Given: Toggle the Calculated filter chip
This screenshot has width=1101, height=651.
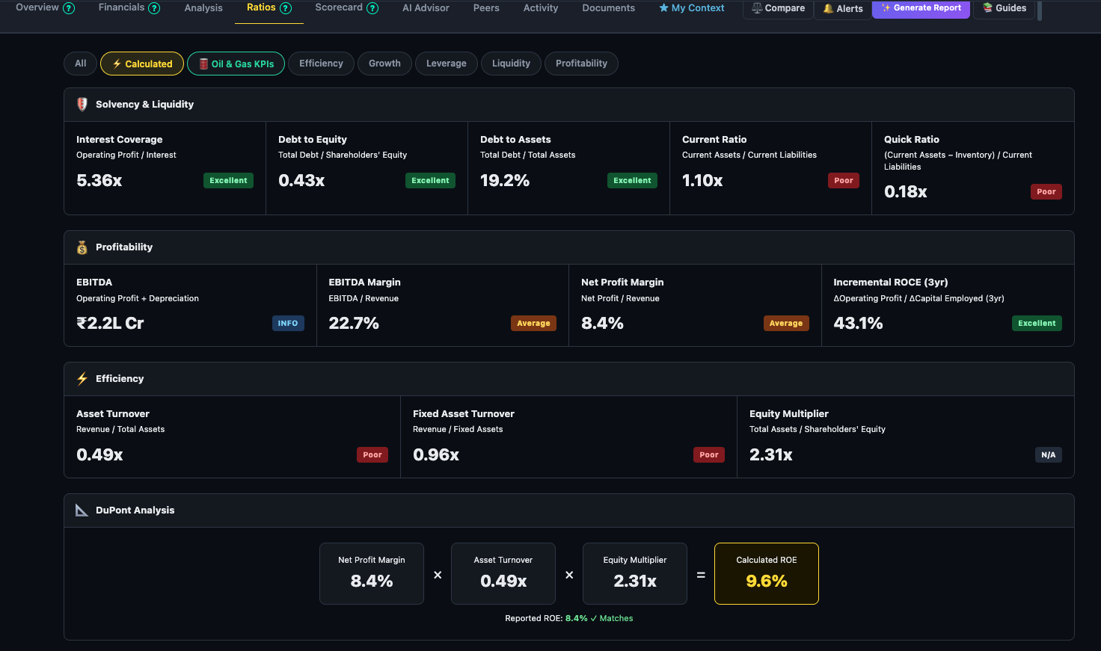Looking at the screenshot, I should point(142,64).
